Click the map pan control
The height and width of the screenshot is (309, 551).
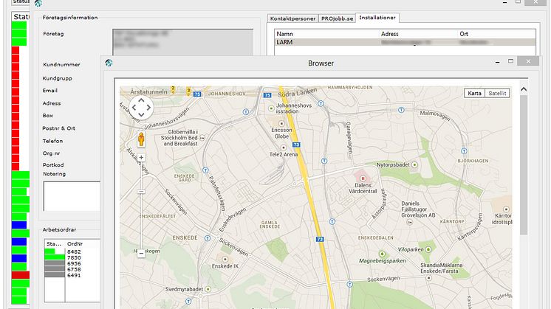(x=141, y=108)
